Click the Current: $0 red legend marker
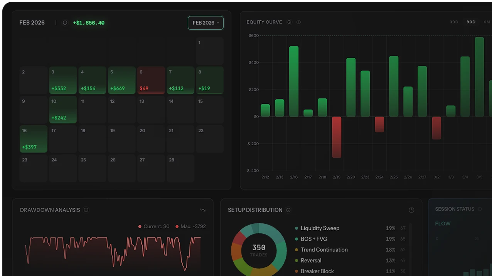This screenshot has height=276, width=492. pos(140,226)
